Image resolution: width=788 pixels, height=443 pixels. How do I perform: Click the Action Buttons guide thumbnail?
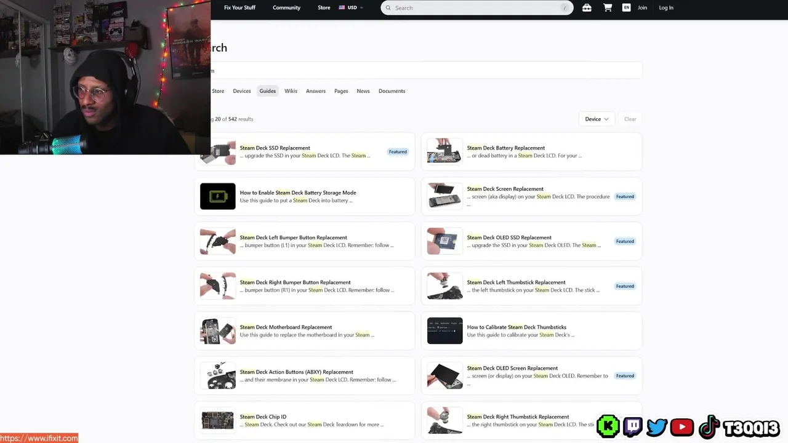218,376
